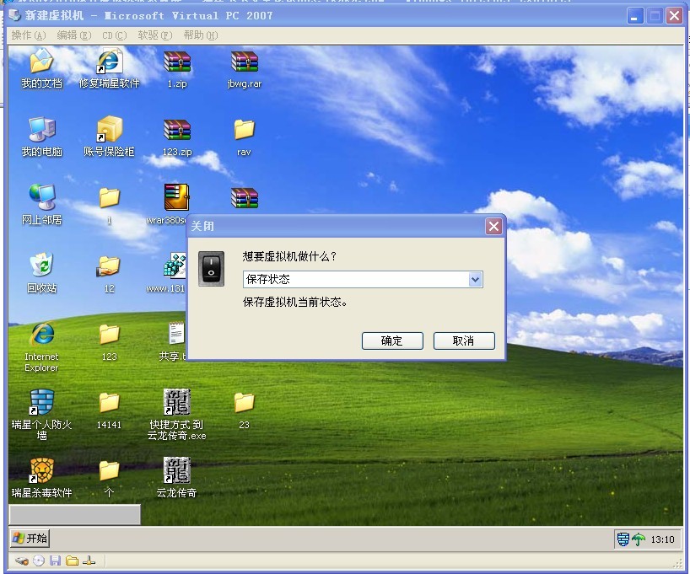The width and height of the screenshot is (690, 574).
Task: Open the 编辑 menu
Action: (74, 35)
